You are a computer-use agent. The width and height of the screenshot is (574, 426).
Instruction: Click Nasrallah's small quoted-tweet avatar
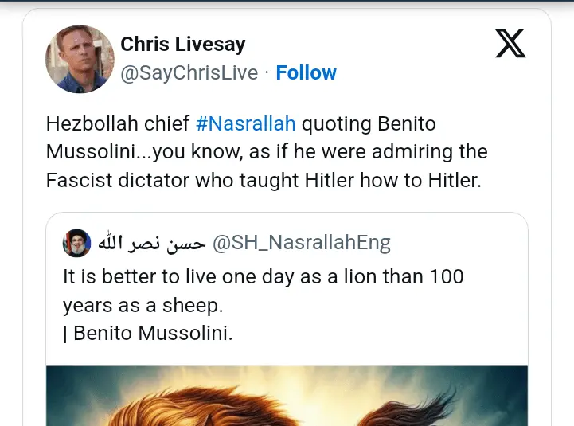pyautogui.click(x=77, y=243)
